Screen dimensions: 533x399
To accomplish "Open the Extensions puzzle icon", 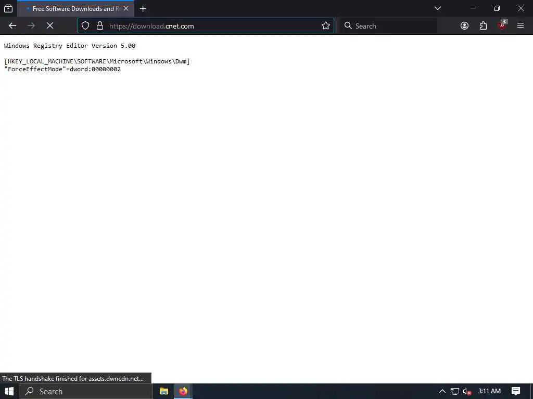I will [x=483, y=26].
